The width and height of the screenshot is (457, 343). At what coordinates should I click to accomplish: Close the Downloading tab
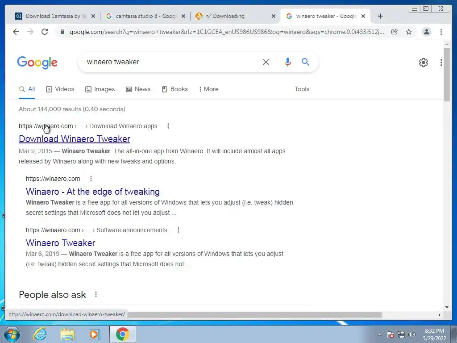pyautogui.click(x=274, y=16)
